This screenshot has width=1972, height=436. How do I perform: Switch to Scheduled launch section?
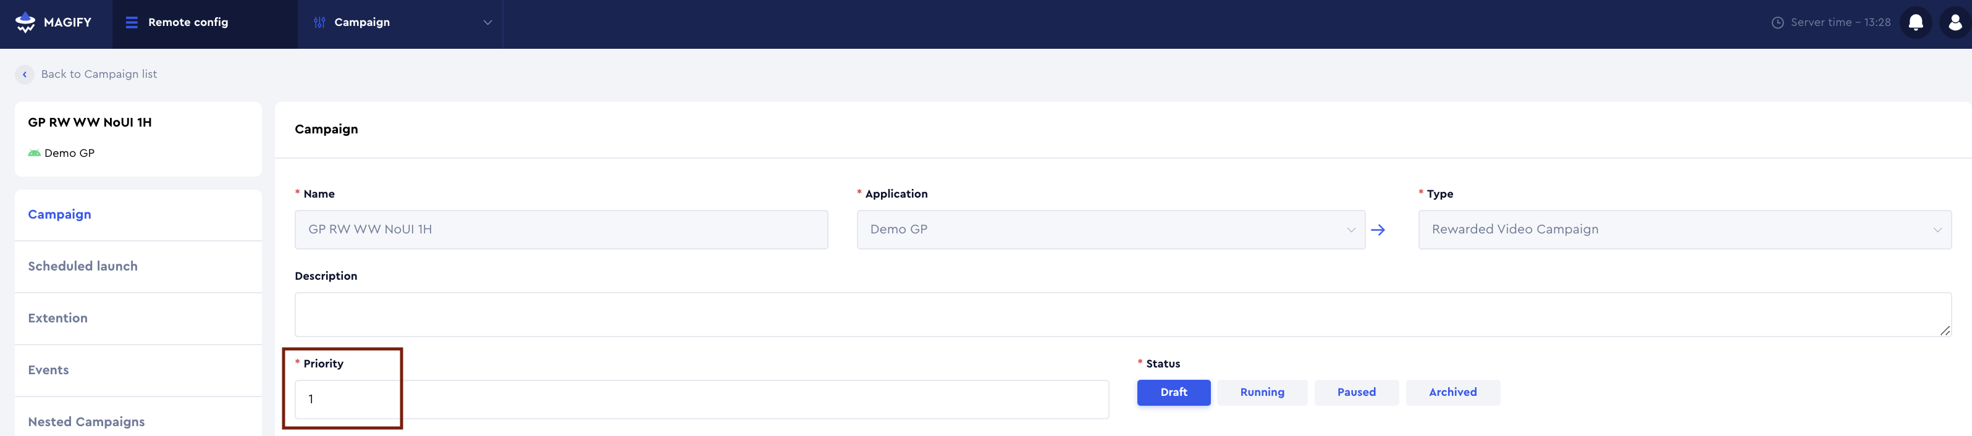coord(83,266)
